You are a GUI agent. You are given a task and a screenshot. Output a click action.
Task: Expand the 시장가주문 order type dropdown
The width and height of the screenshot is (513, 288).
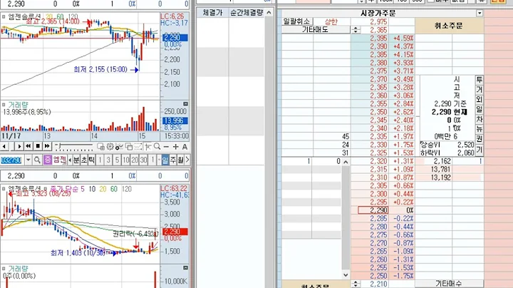coord(480,13)
